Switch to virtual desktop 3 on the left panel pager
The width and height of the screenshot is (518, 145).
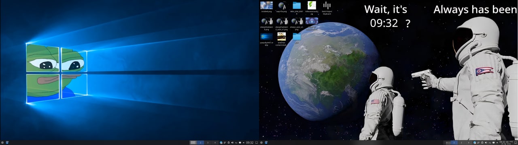coord(208,143)
